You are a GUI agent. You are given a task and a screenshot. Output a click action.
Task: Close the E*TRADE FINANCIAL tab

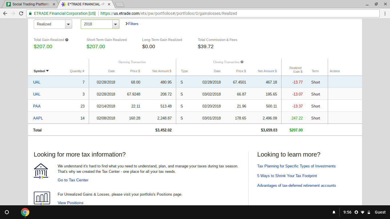point(109,4)
